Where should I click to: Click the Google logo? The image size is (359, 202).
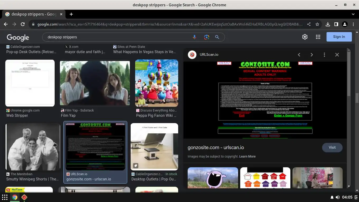18,38
